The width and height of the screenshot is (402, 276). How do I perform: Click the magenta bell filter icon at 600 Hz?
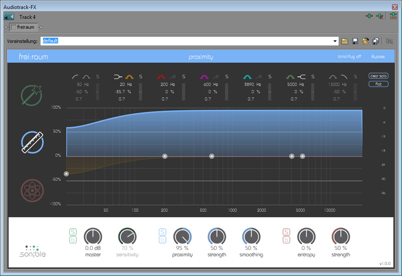[x=205, y=77]
